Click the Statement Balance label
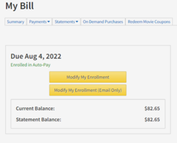This screenshot has width=177, height=143. tap(38, 120)
